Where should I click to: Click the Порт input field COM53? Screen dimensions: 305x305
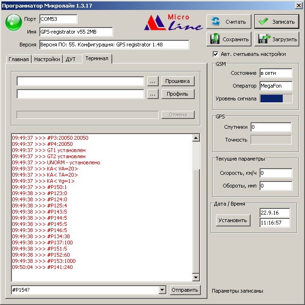(x=58, y=19)
